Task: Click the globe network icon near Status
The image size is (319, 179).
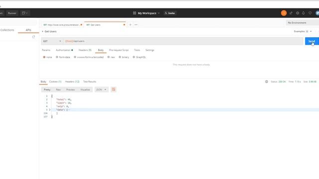Action: 267,82
